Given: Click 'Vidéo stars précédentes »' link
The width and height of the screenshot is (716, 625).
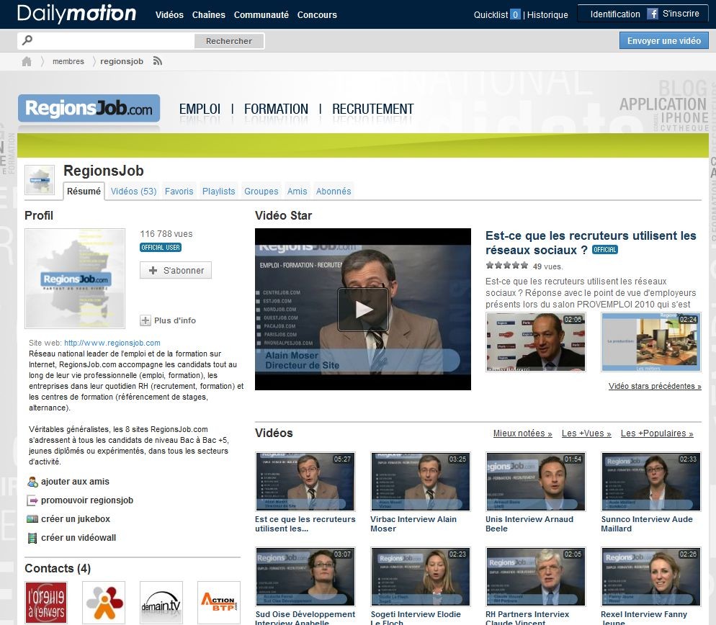Looking at the screenshot, I should pos(655,386).
